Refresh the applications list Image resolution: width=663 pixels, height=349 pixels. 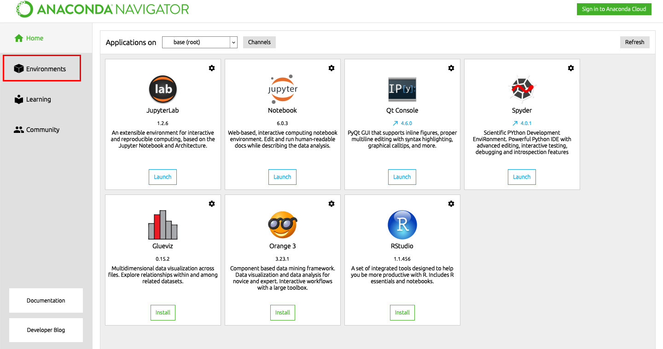point(634,42)
